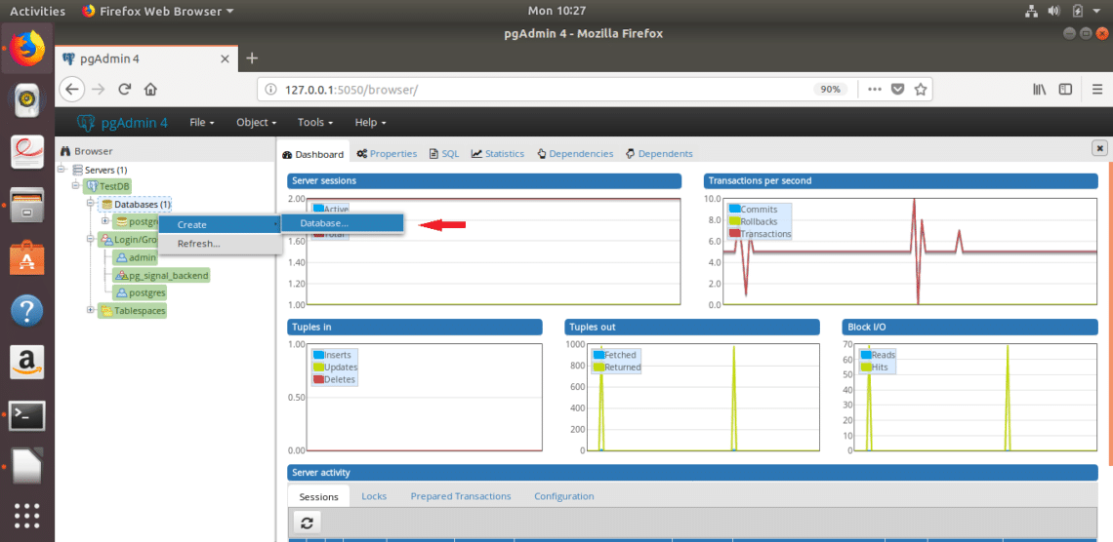Click Firefox reload page icon

click(x=125, y=89)
